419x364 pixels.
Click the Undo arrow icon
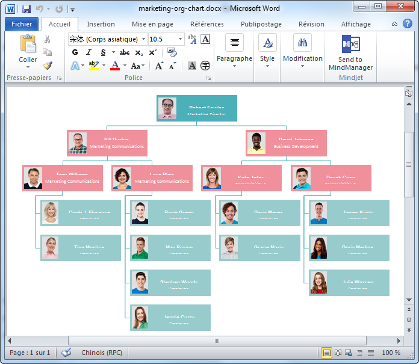[39, 9]
